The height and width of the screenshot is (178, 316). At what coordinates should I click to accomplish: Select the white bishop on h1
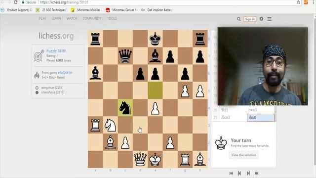[x=200, y=159]
